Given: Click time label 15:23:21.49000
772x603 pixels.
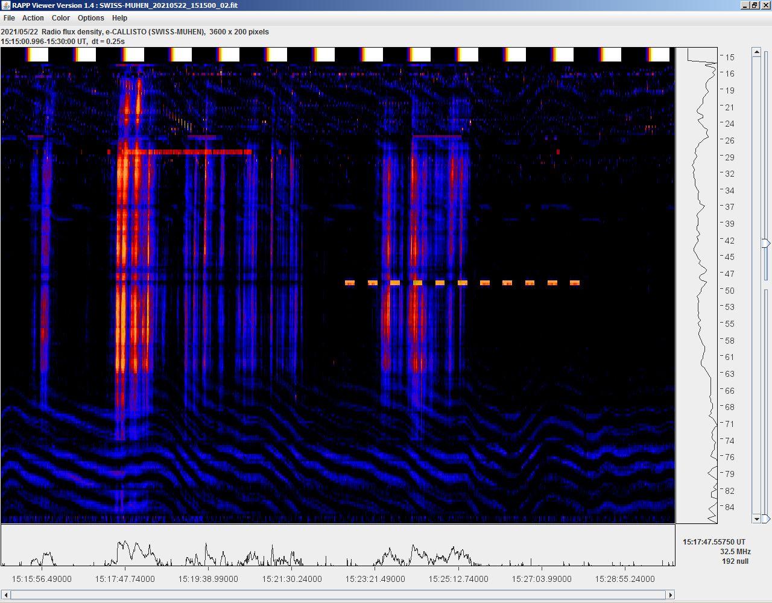Looking at the screenshot, I should point(375,579).
